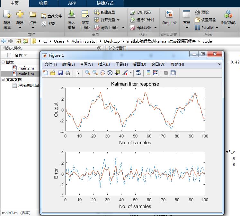
Task: Click New Figure icon in Figure 1 toolbar
Action: tap(46, 73)
